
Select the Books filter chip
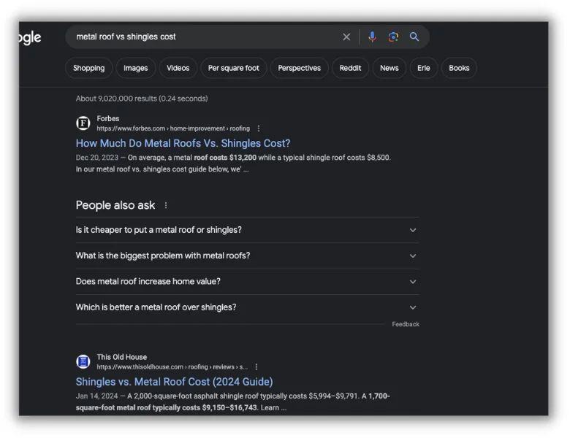[459, 68]
